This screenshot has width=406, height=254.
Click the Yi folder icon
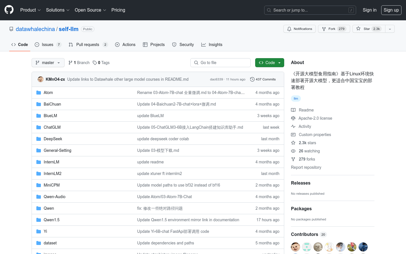39,231
